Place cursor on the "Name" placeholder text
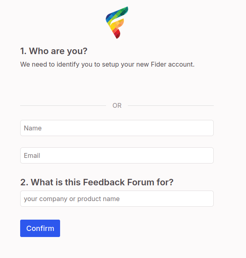The image size is (246, 258). tap(33, 128)
